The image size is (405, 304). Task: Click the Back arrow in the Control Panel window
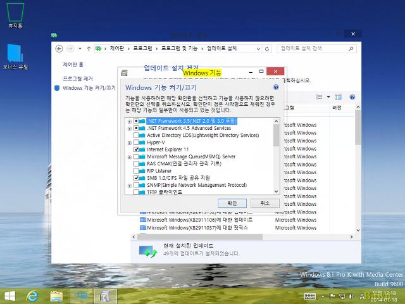59,49
